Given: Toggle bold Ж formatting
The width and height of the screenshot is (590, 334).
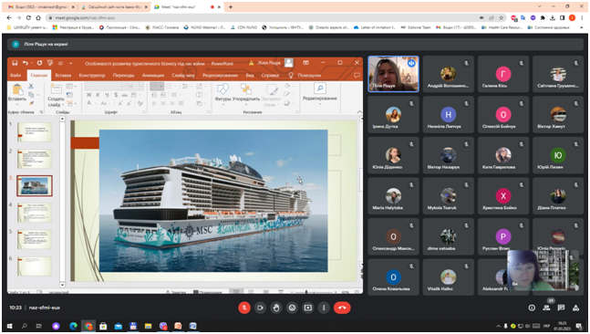Looking at the screenshot, I should click(x=89, y=95).
